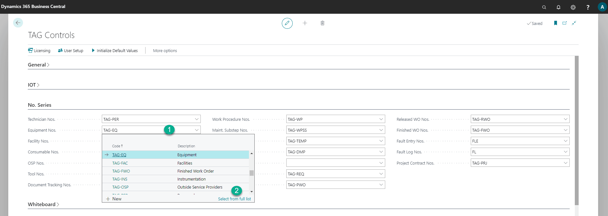608x216 pixels.
Task: Open the user account avatar A
Action: coord(602,7)
